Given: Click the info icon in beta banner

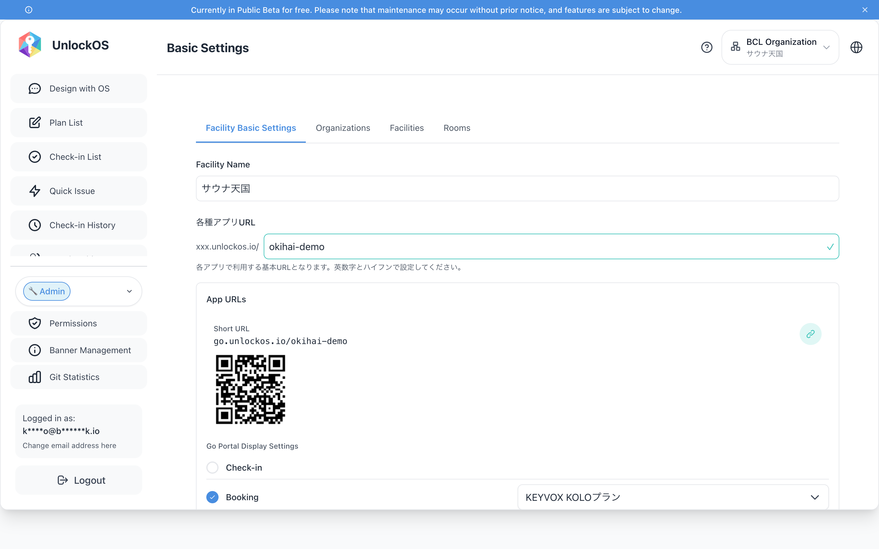Looking at the screenshot, I should (x=29, y=10).
